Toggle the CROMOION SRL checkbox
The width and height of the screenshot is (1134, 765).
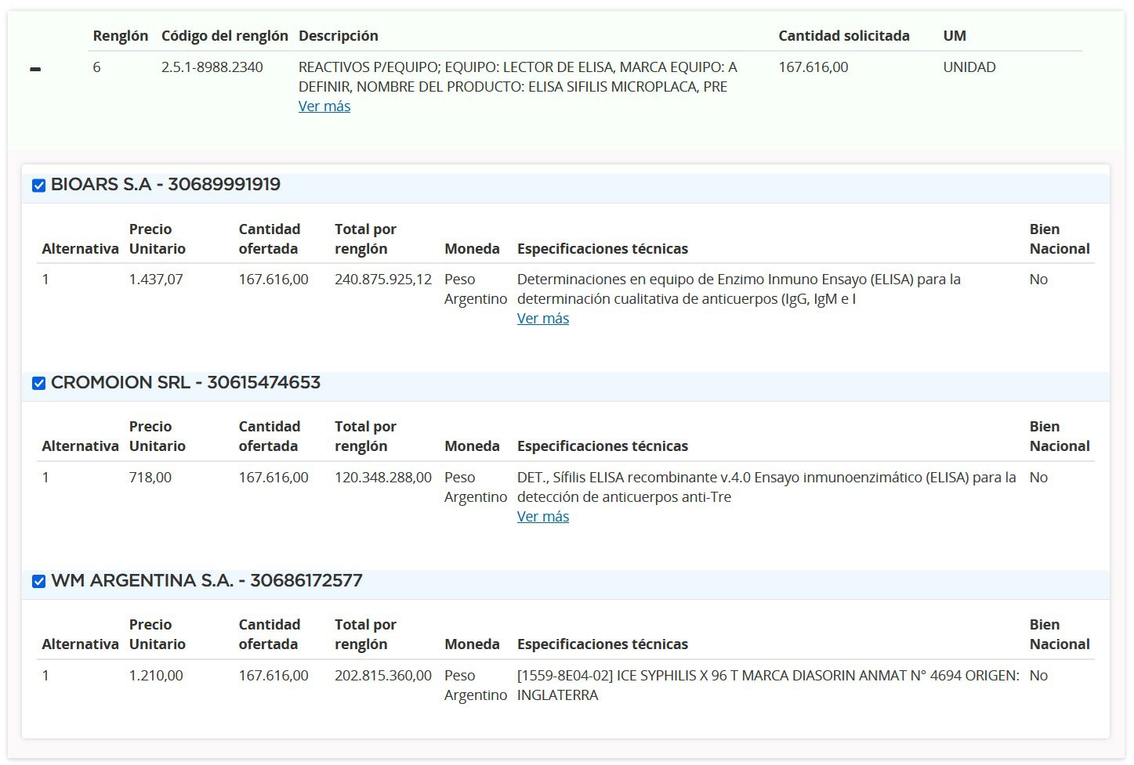click(38, 383)
